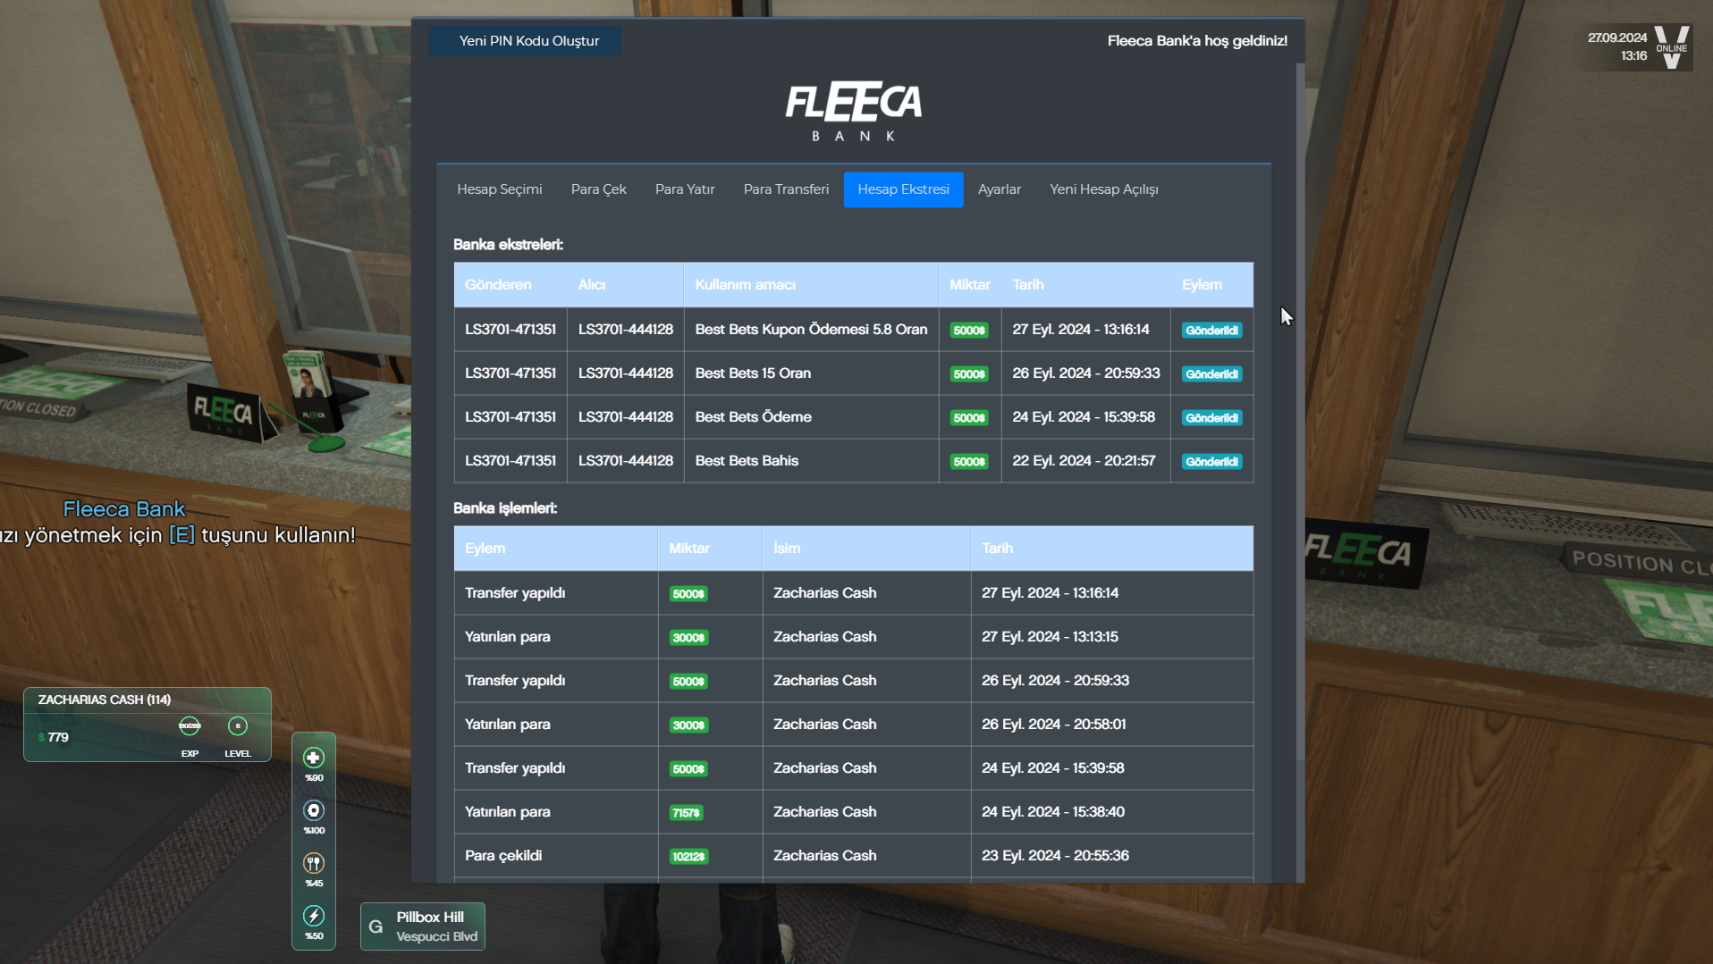The width and height of the screenshot is (1713, 964).
Task: Click recipient LS3701-444128 in 26 Eyl. row
Action: [626, 373]
